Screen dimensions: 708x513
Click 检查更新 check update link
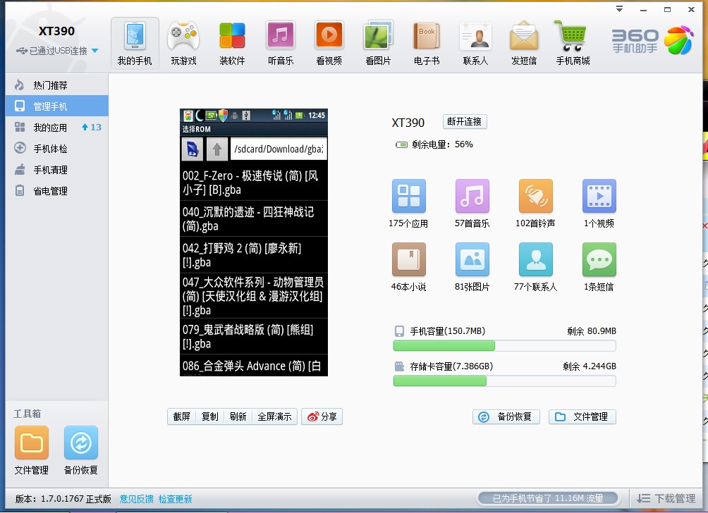[175, 499]
